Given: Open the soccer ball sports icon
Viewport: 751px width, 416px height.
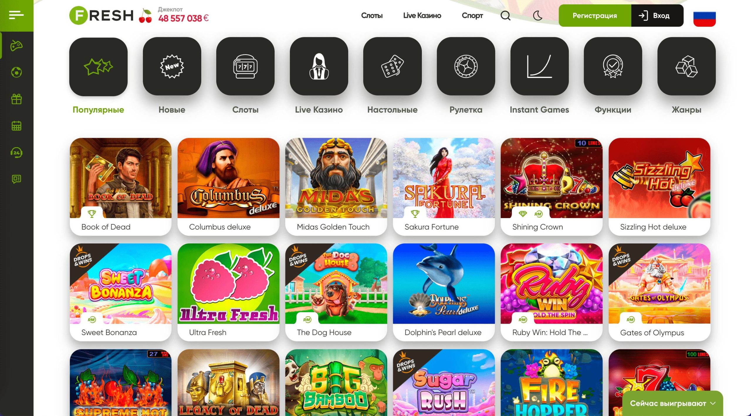Looking at the screenshot, I should pyautogui.click(x=16, y=72).
